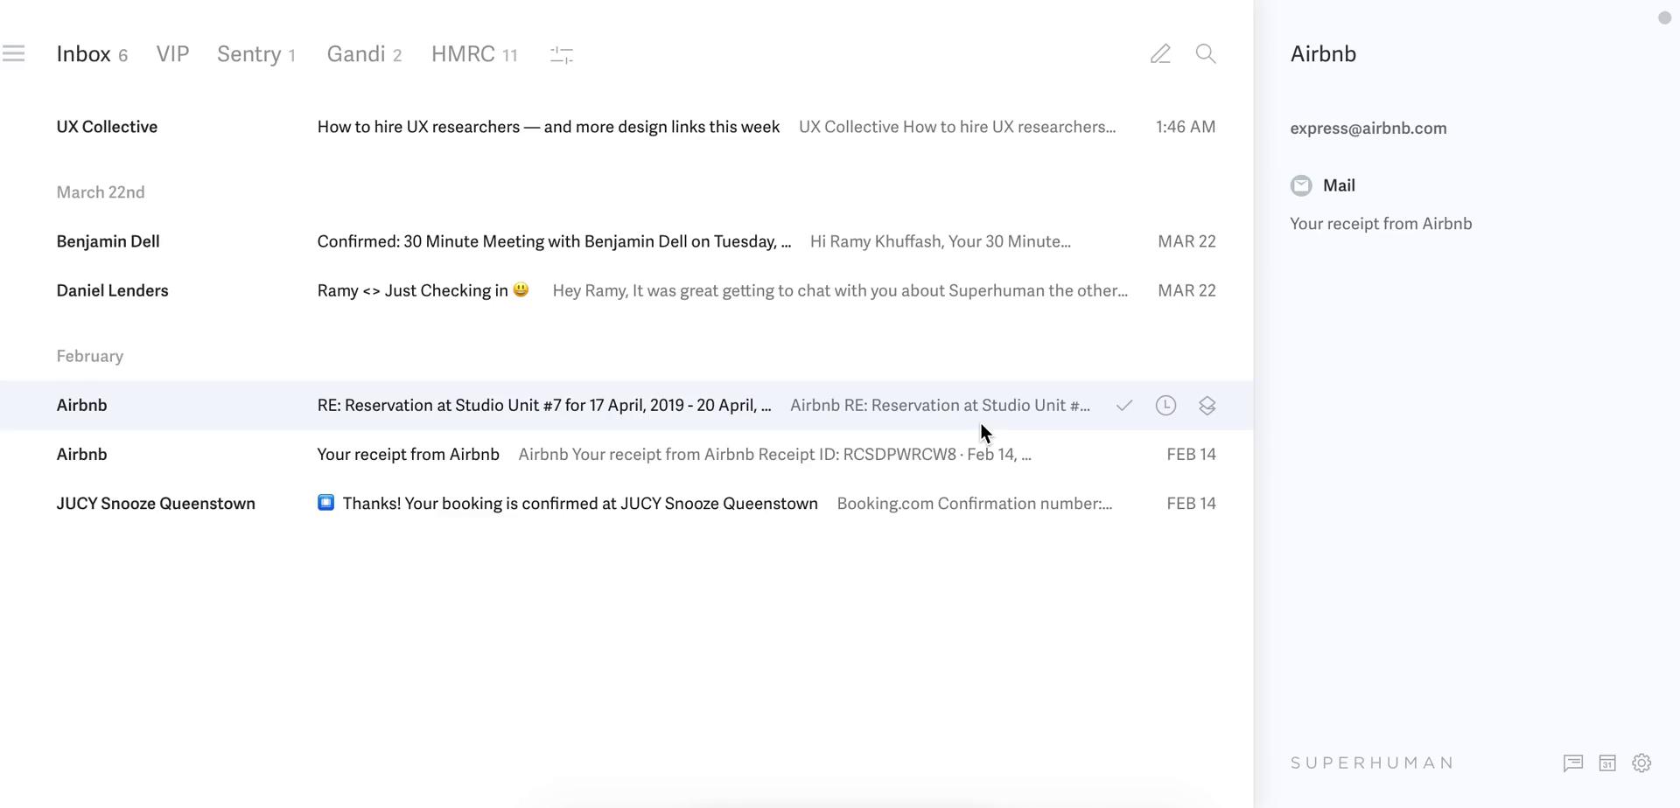Image resolution: width=1680 pixels, height=808 pixels.
Task: Open 'Your receipt from Airbnb' email in list
Action: [626, 454]
